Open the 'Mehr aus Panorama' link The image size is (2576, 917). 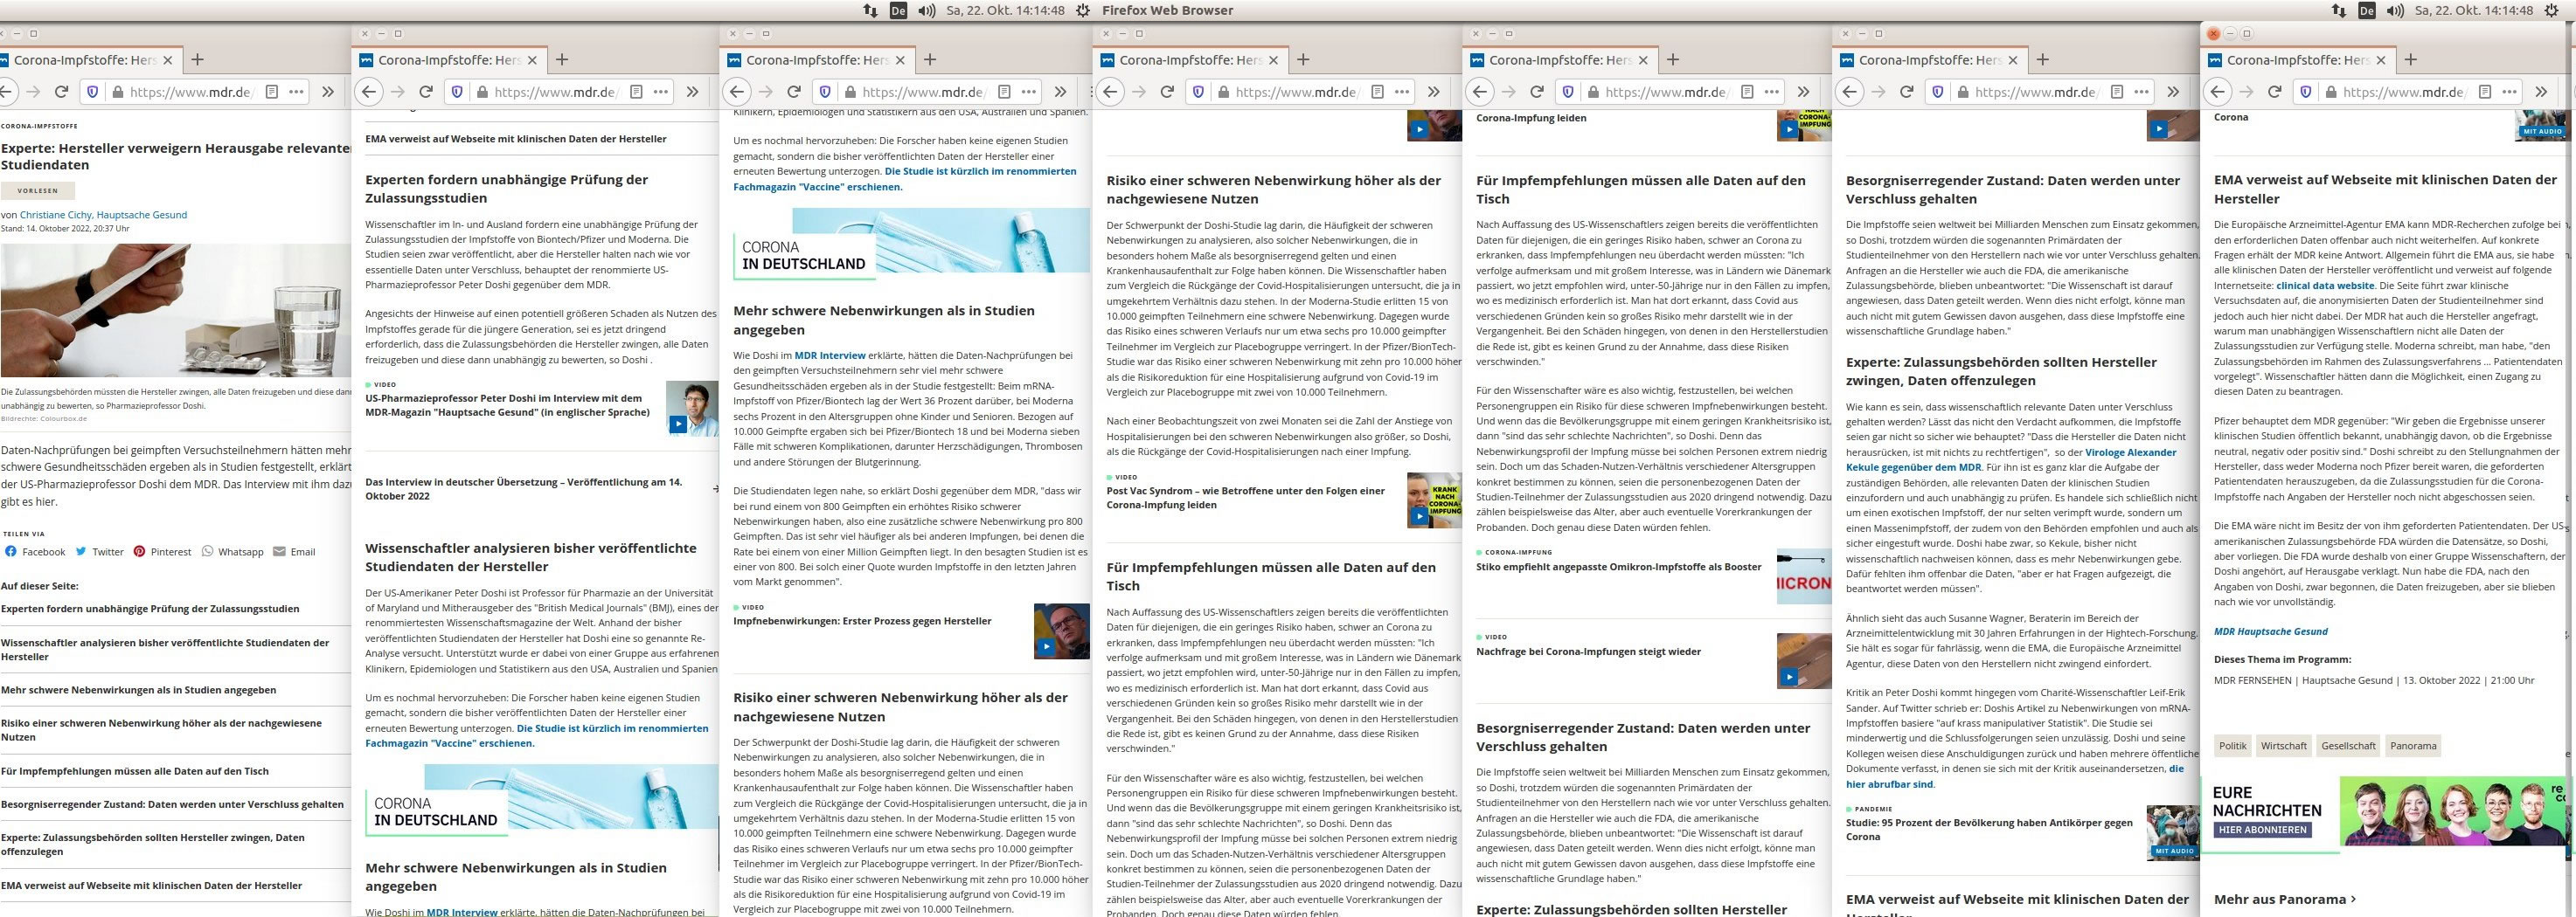(x=2285, y=899)
